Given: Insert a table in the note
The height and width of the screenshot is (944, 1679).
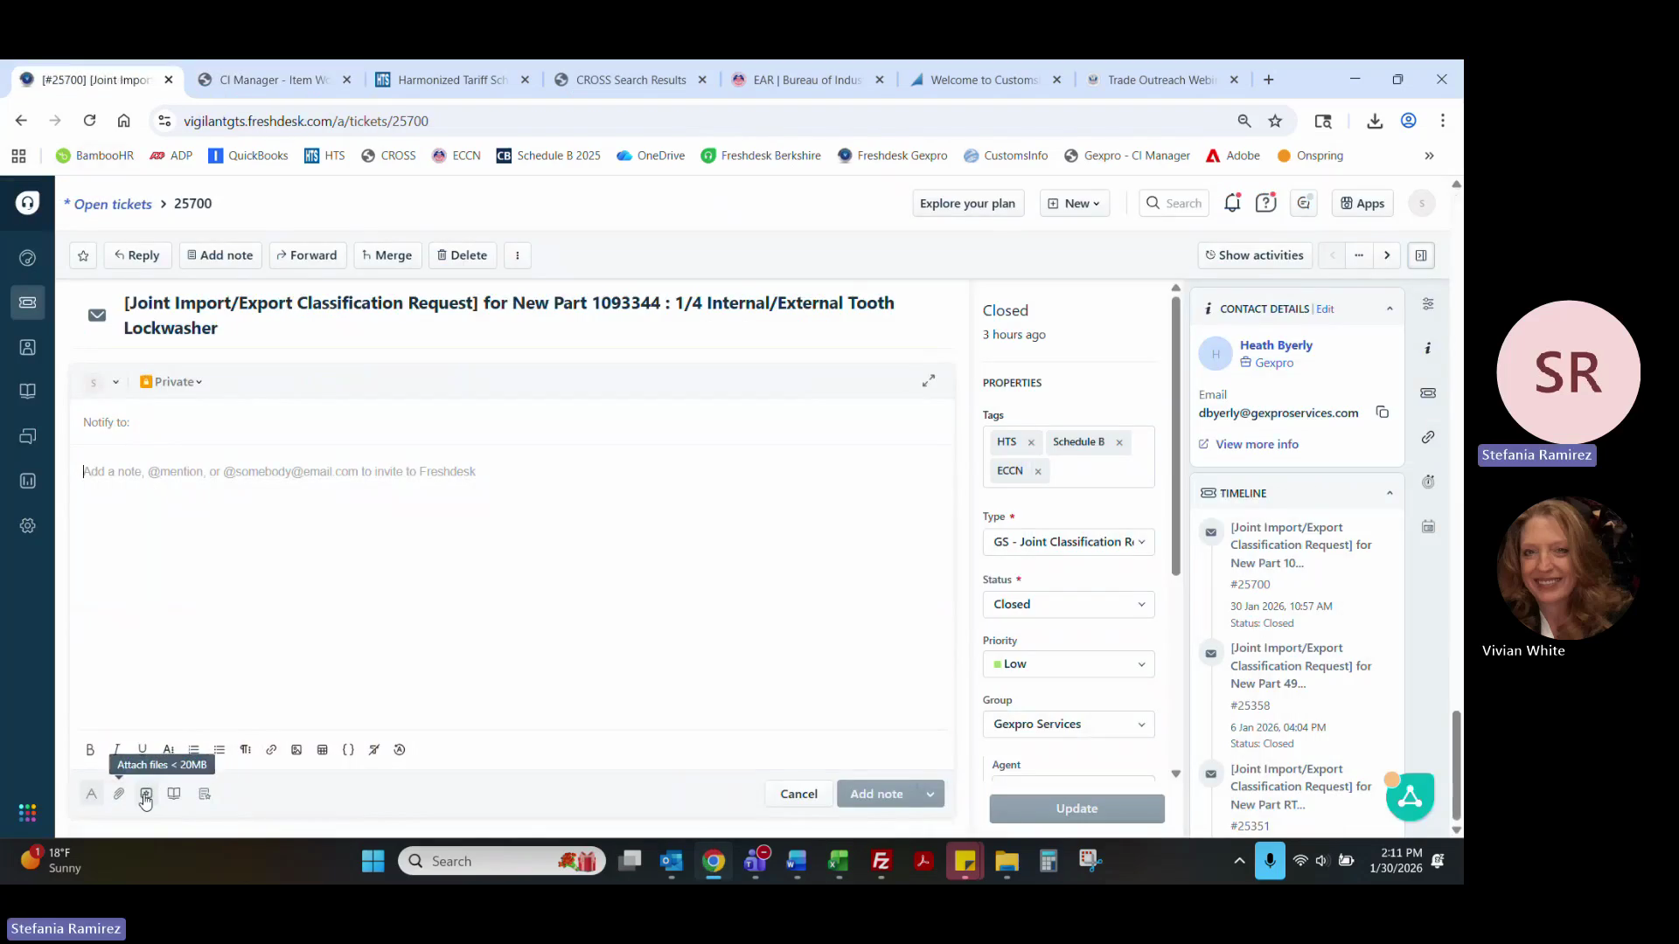Looking at the screenshot, I should pyautogui.click(x=323, y=750).
